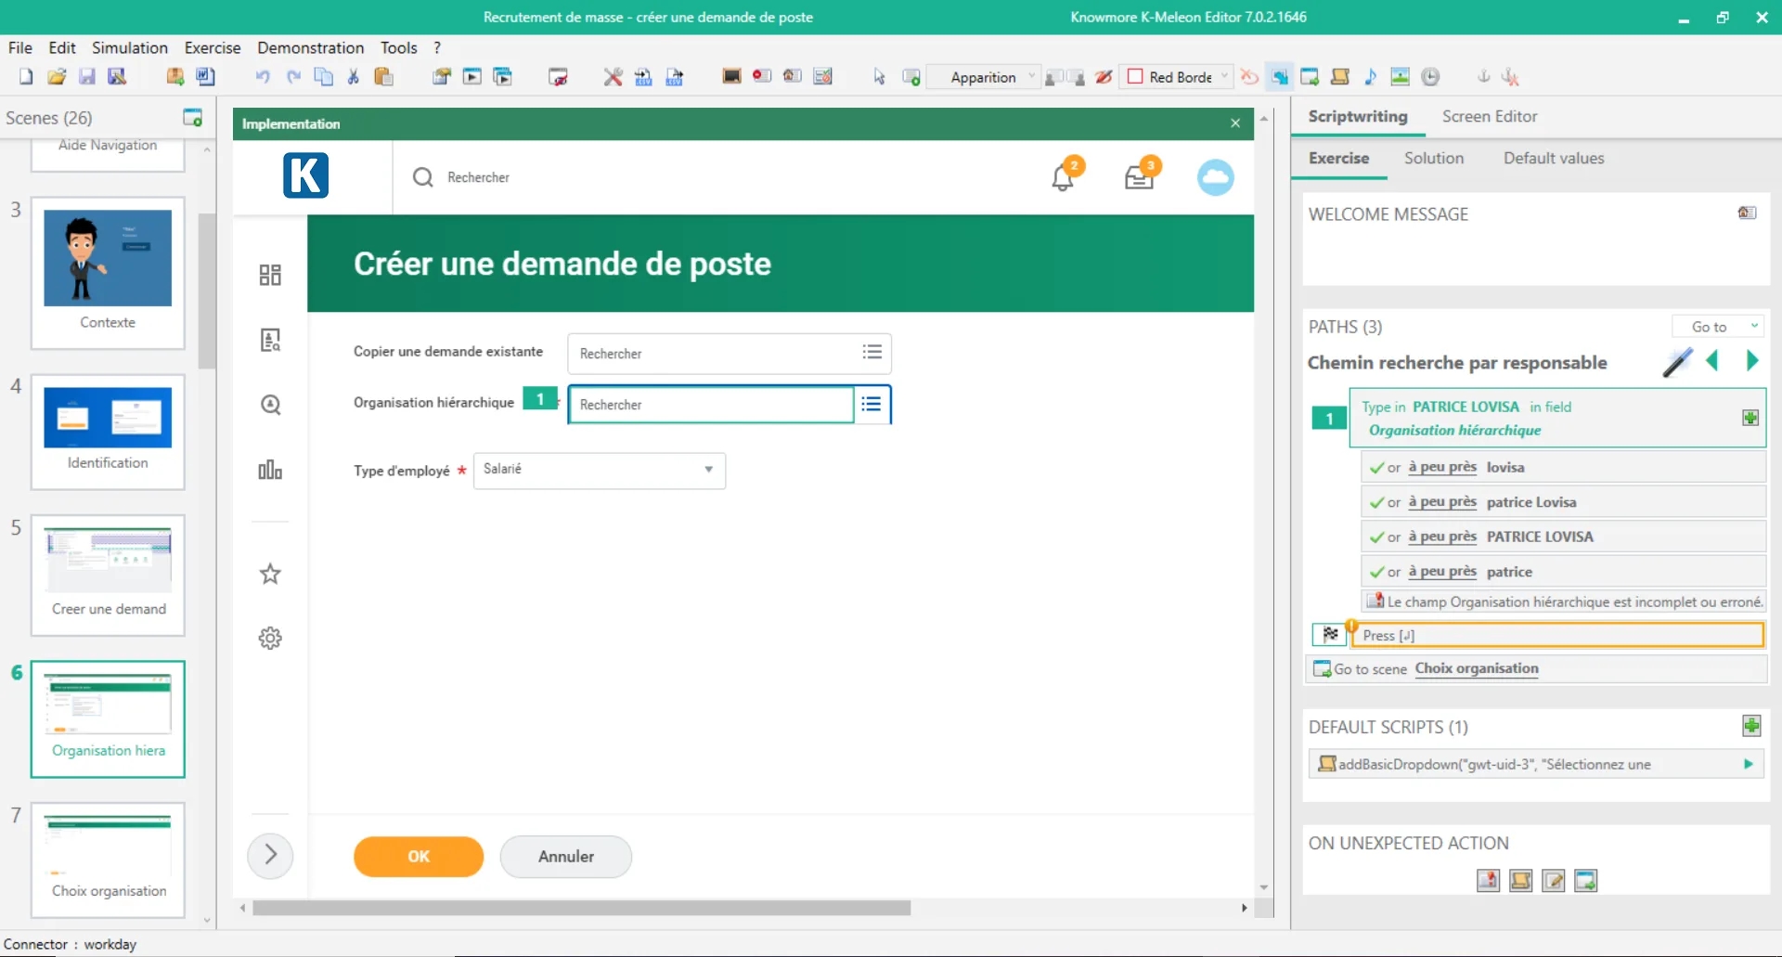1782x957 pixels.
Task: Open a project with the folder icon
Action: pyautogui.click(x=57, y=77)
